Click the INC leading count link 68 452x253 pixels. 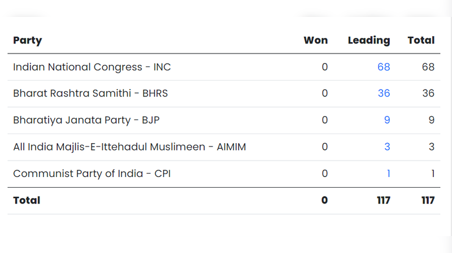384,67
